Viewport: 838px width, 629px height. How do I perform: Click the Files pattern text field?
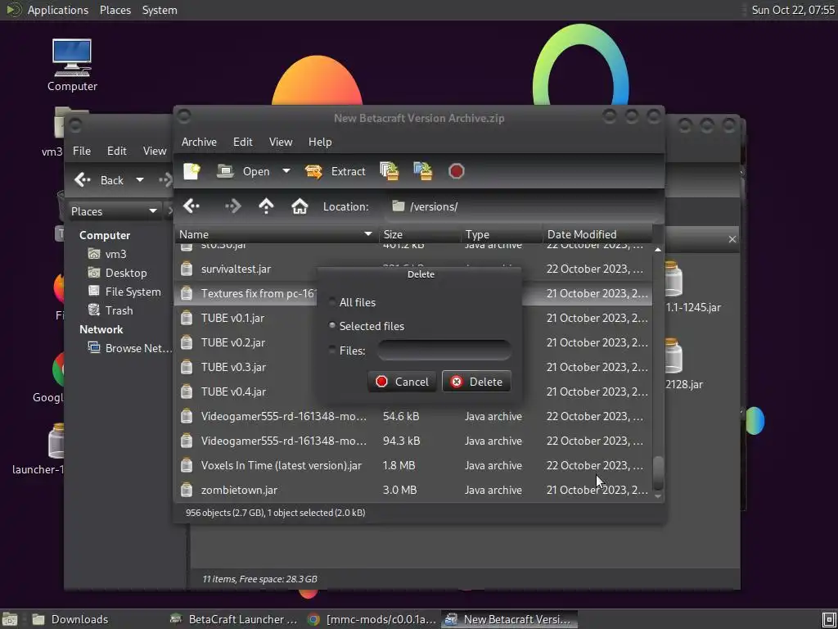click(444, 351)
